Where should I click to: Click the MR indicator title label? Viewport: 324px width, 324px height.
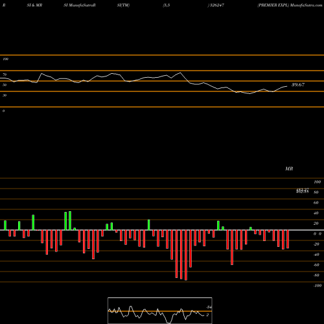coord(289,168)
